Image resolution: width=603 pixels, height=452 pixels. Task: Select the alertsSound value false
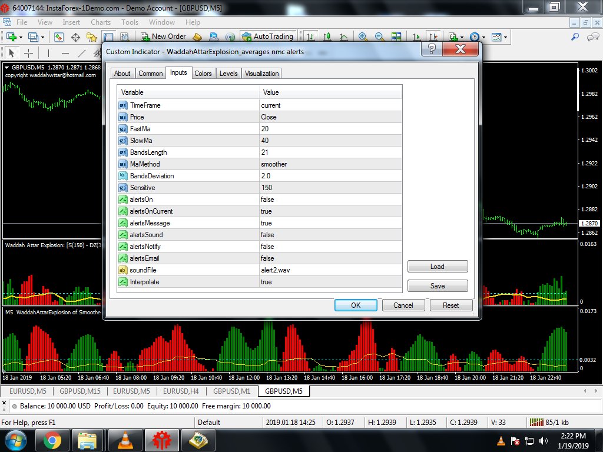tap(330, 235)
